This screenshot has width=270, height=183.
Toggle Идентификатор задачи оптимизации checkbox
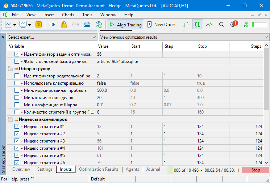pyautogui.click(x=17, y=54)
